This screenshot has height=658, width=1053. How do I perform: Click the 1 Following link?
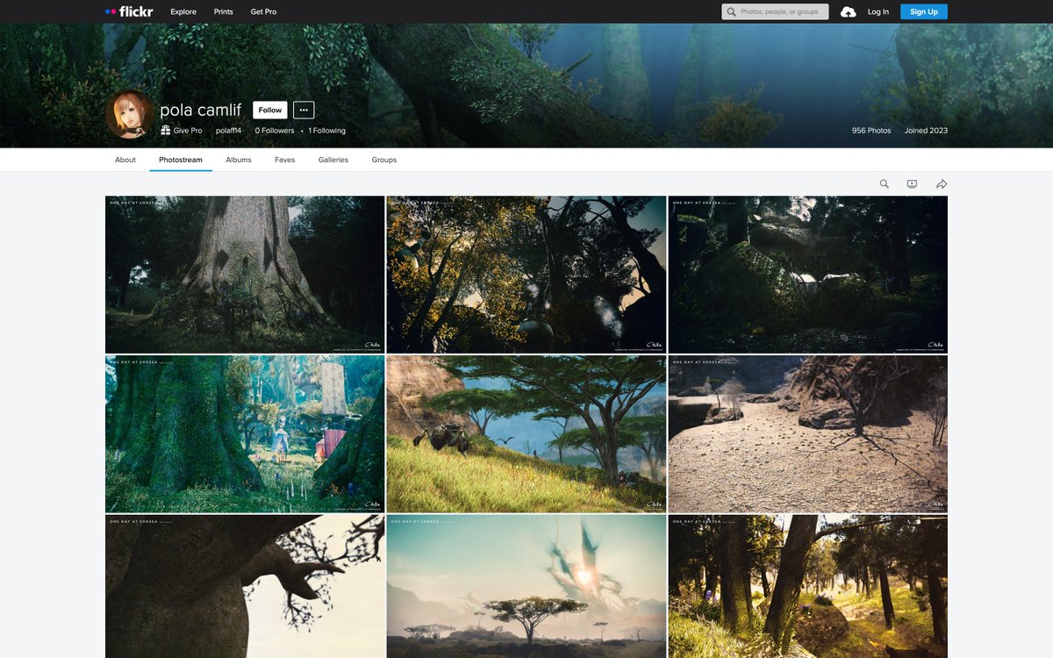tap(327, 131)
